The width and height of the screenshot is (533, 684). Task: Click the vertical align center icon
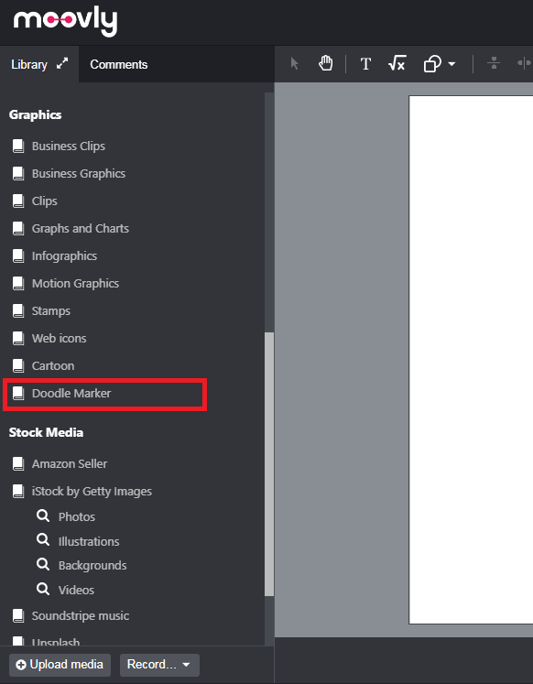pos(494,64)
